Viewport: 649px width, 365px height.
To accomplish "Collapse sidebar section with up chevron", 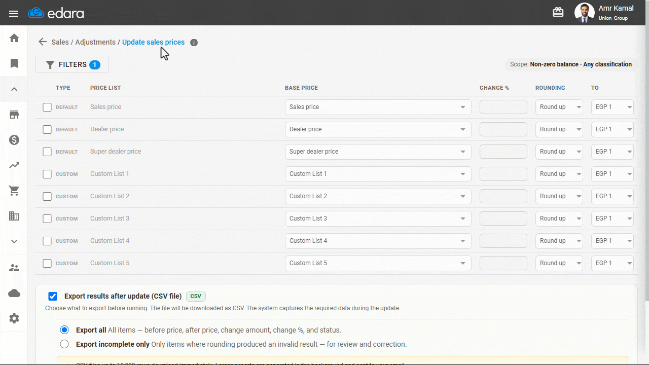I will click(14, 89).
